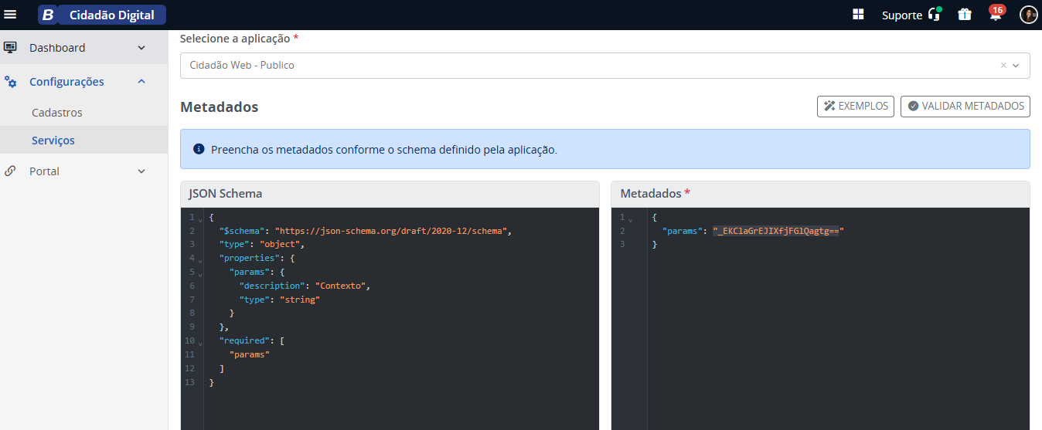Click the VALIDAR METADADOS button
Image resolution: width=1042 pixels, height=430 pixels.
[x=965, y=106]
